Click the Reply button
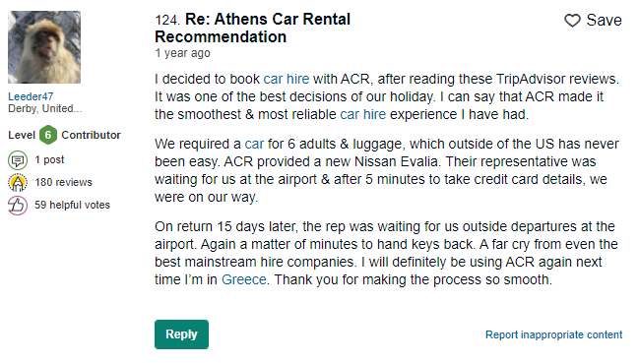Image resolution: width=639 pixels, height=363 pixels. (181, 334)
